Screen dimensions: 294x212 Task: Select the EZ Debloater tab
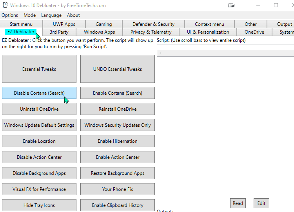tap(21, 32)
